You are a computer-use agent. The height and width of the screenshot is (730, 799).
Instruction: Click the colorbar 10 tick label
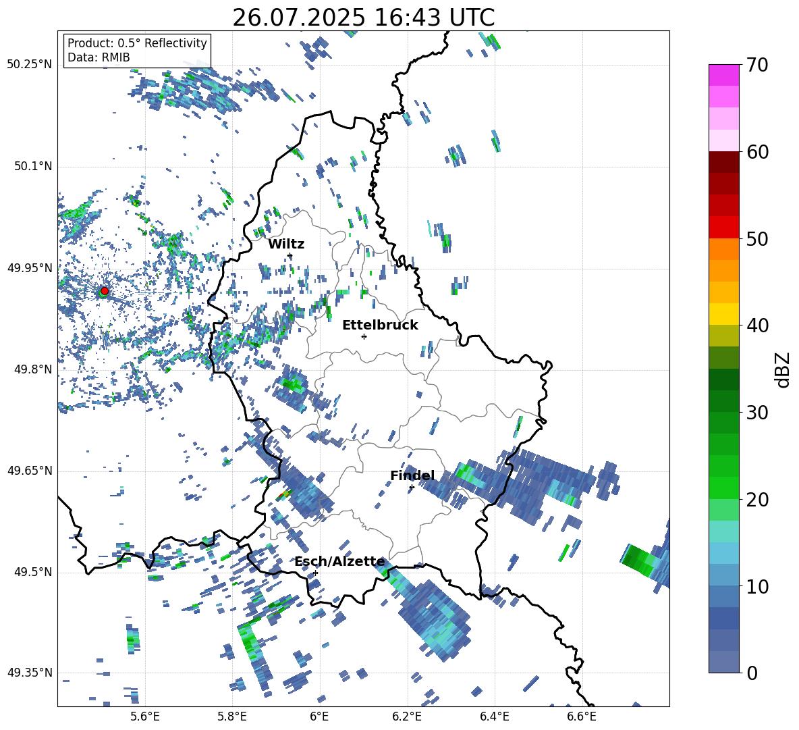tap(757, 586)
